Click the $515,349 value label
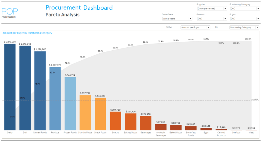This screenshot has width=262, height=142. [100, 96]
